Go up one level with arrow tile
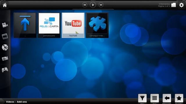The height and width of the screenshot is (104, 186). pyautogui.click(x=25, y=25)
